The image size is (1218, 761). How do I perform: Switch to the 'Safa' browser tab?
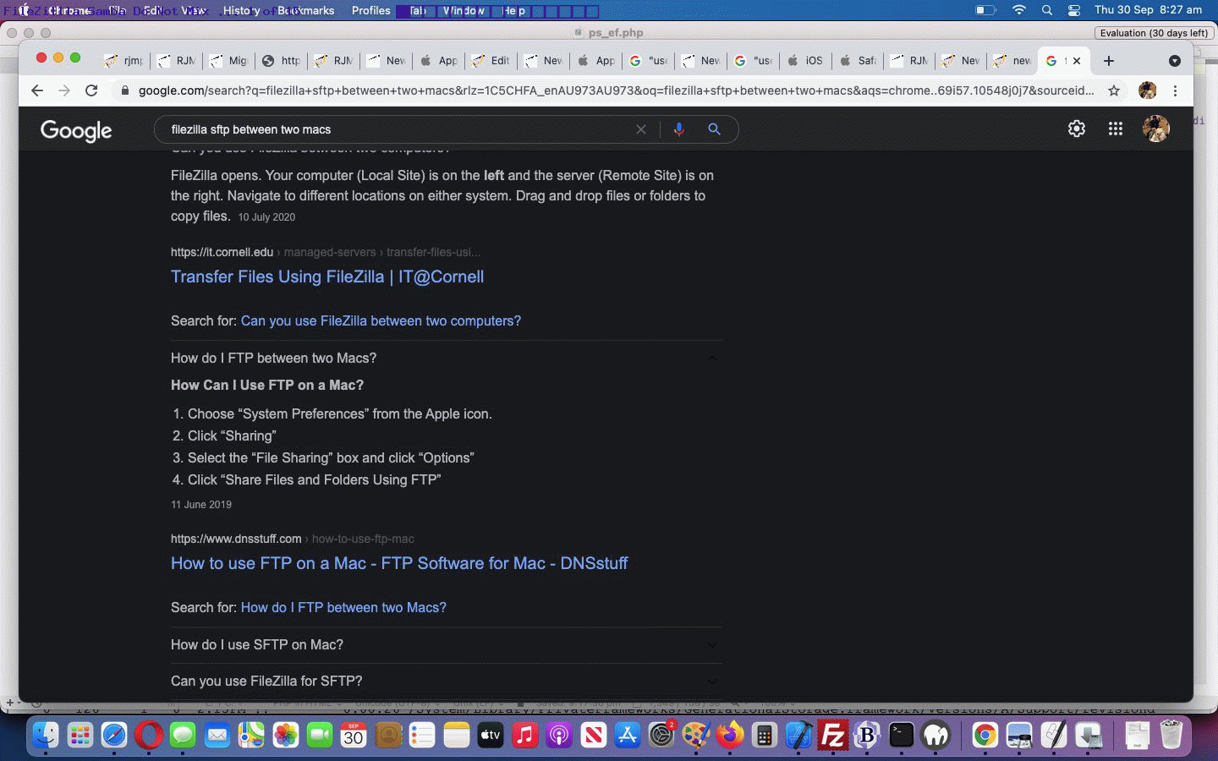click(x=859, y=61)
